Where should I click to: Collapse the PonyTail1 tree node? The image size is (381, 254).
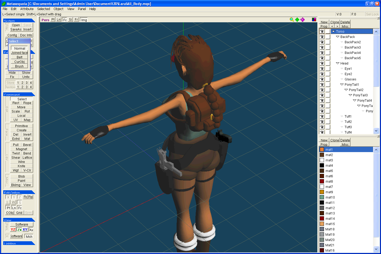(342, 85)
